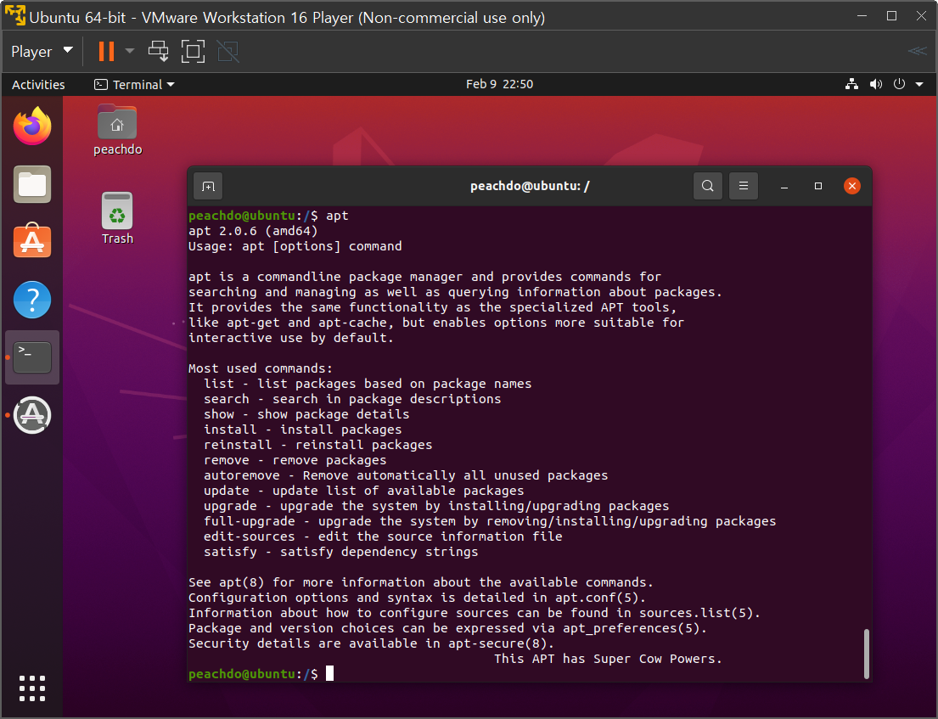Click the 'reinstall - reinstall packages' line
Screen dimensions: 938x719
click(x=317, y=445)
